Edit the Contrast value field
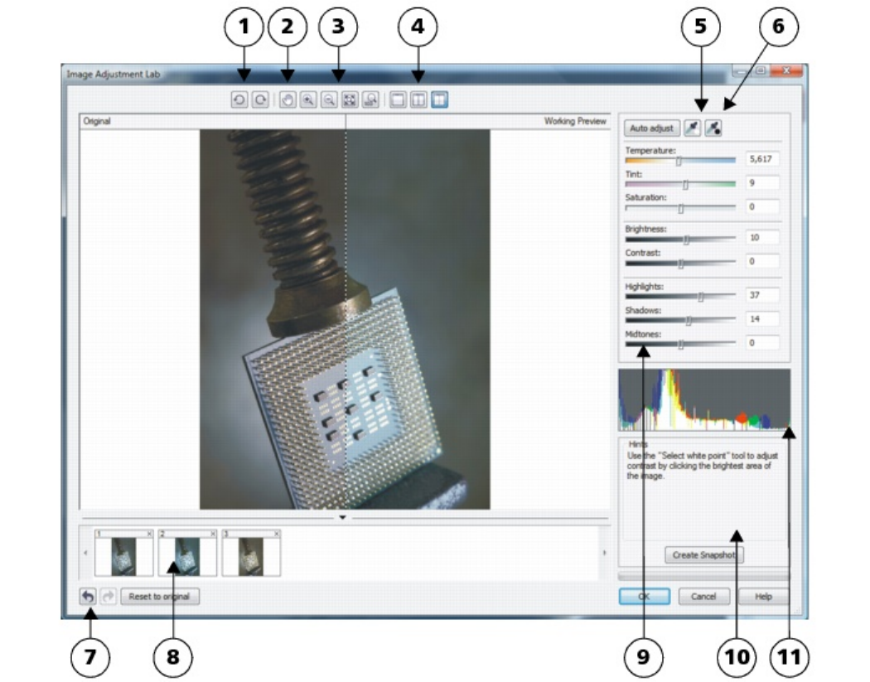Viewport: 870px width, 682px height. [x=762, y=261]
